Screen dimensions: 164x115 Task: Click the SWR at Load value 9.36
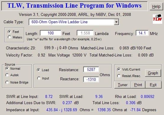(99, 96)
